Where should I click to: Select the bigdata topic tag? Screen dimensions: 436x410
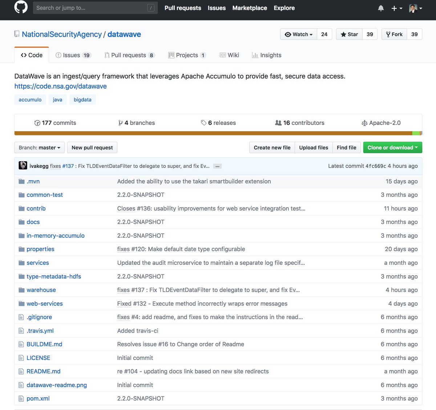point(82,100)
